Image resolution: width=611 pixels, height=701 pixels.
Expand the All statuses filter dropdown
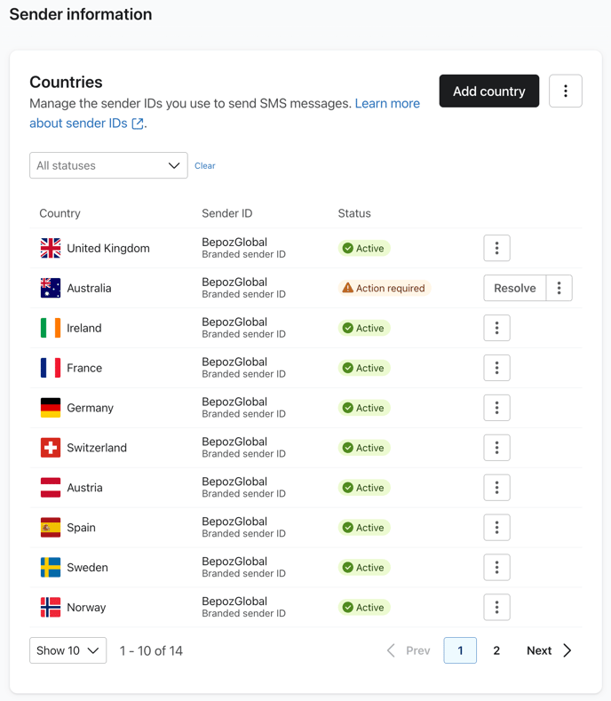108,165
